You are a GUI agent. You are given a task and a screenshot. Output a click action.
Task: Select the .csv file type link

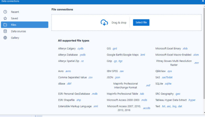(x=90, y=77)
